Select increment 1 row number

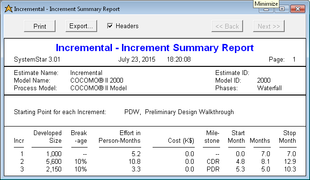click(x=22, y=154)
